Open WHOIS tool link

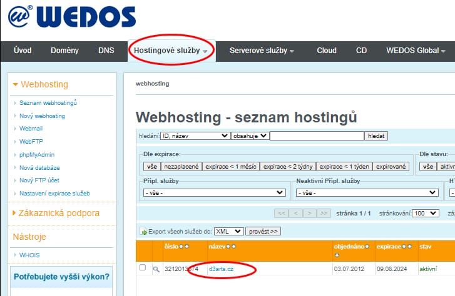pos(29,255)
